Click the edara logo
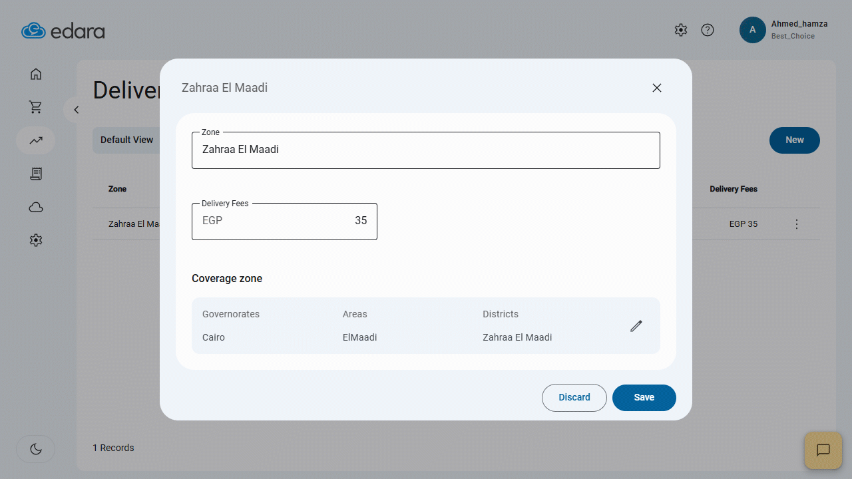 pos(63,30)
